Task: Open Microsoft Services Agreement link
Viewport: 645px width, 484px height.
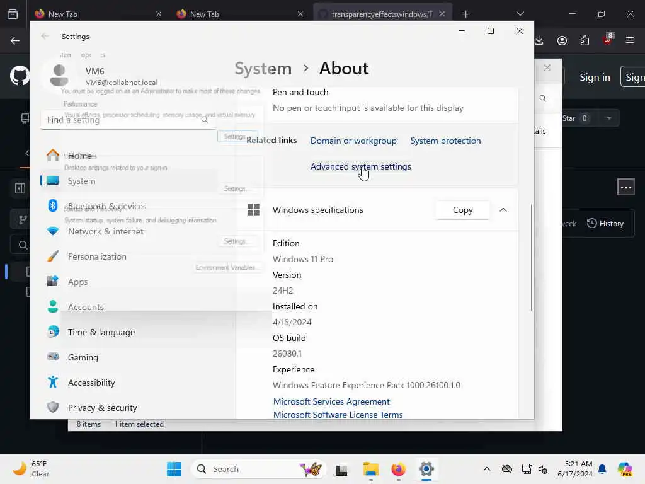Action: 331,401
